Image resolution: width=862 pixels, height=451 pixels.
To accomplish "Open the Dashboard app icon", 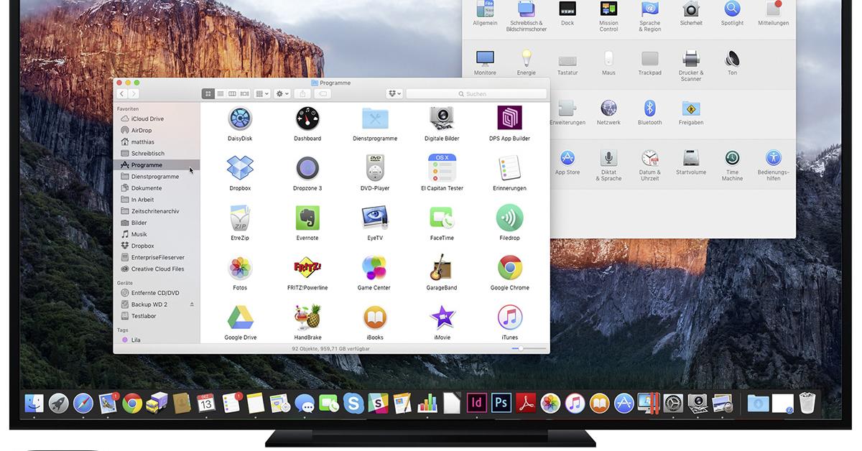I will point(307,118).
